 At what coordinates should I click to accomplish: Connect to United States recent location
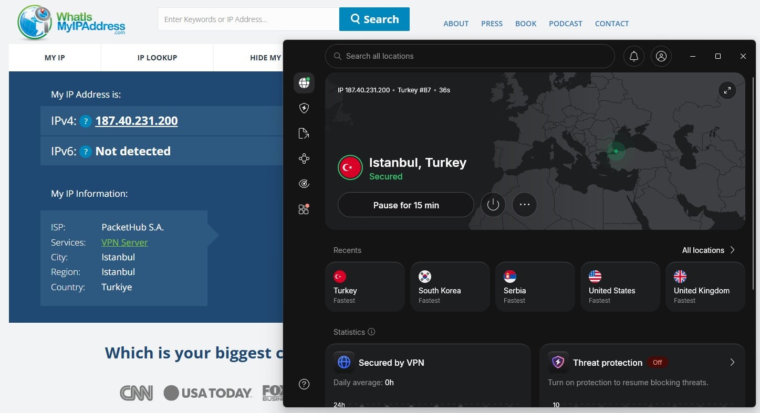pos(620,287)
